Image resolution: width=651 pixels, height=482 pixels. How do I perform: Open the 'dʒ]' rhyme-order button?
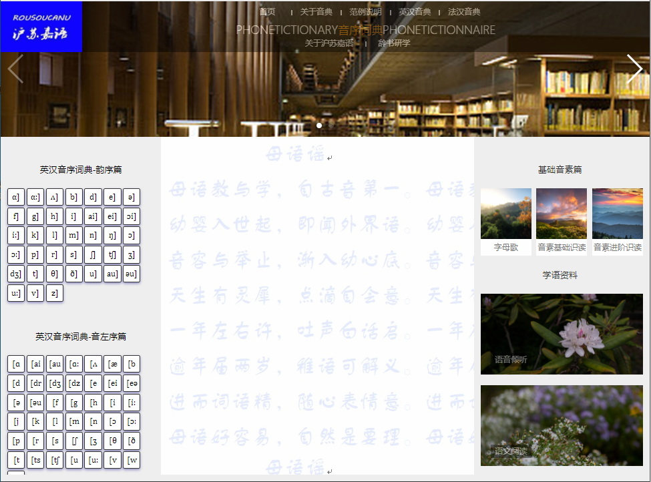coord(16,274)
